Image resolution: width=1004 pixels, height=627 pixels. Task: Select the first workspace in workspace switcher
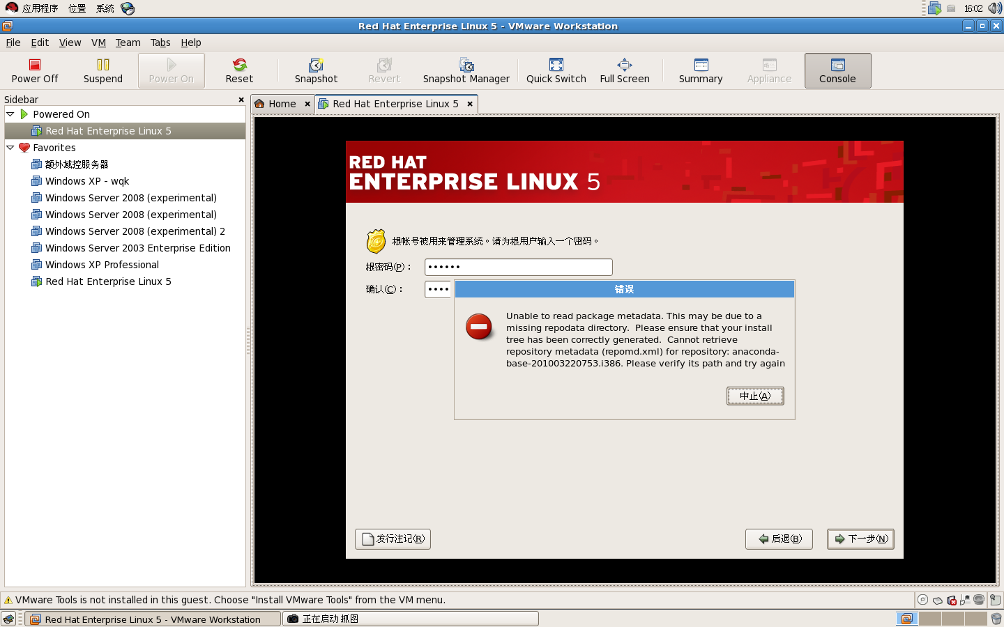(906, 619)
